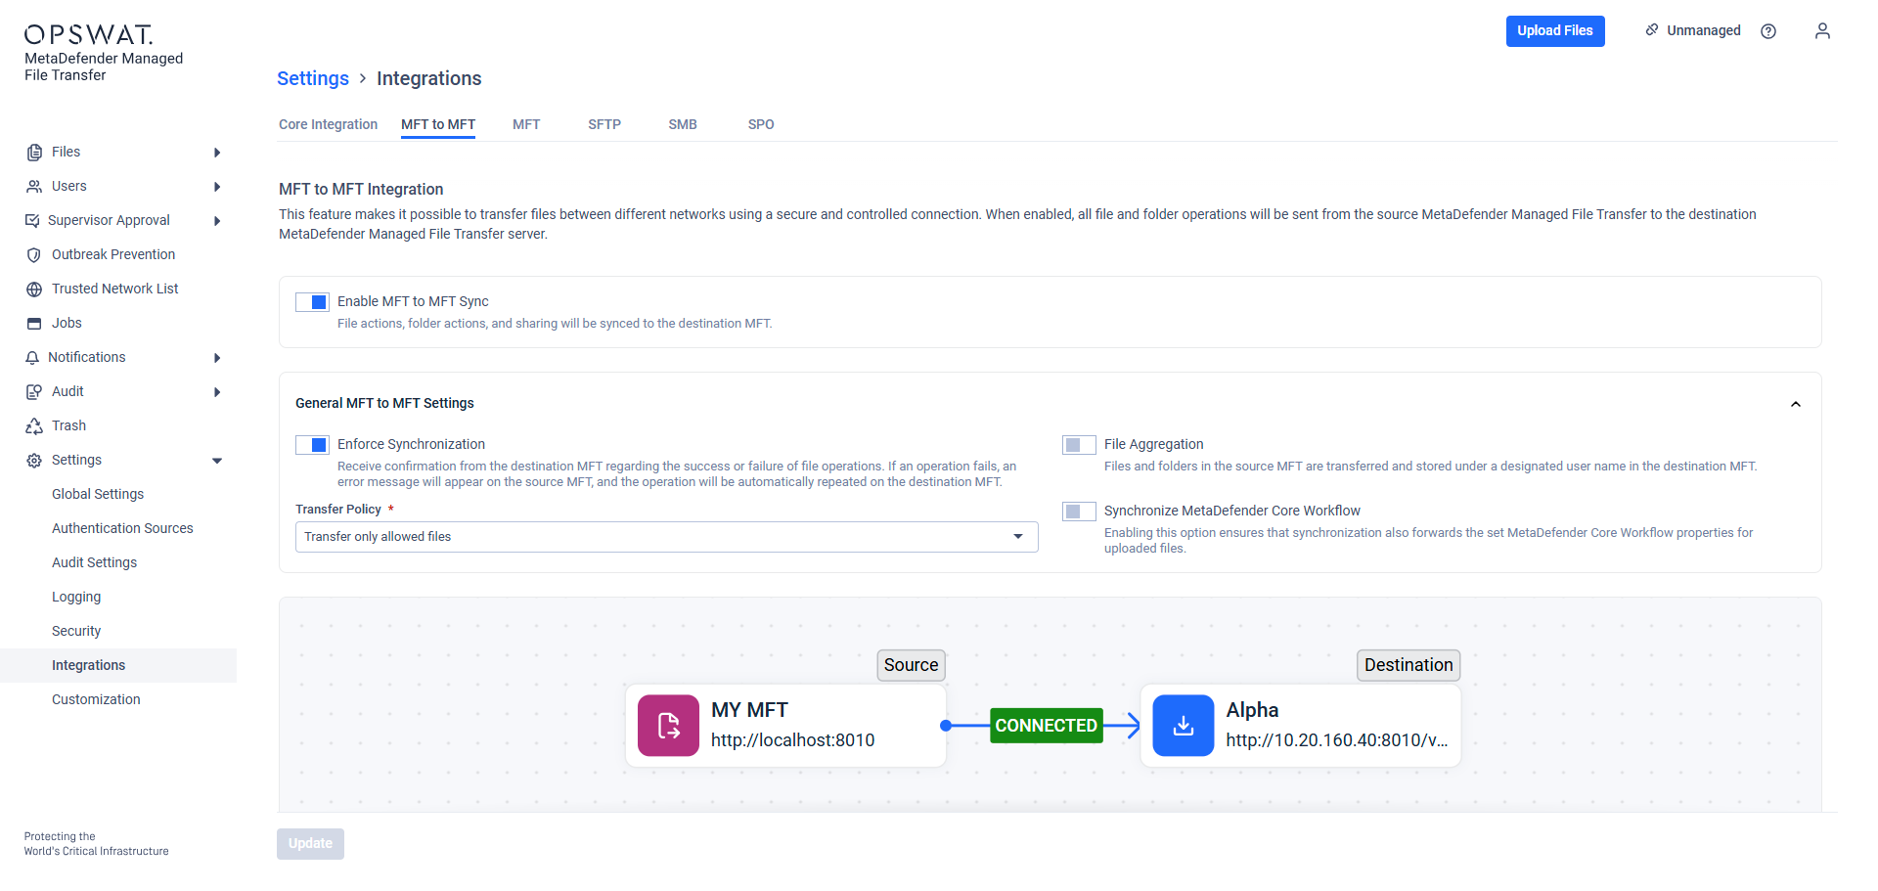Click the Trash recycle icon
Screen dimensions: 1878x891
click(x=34, y=425)
